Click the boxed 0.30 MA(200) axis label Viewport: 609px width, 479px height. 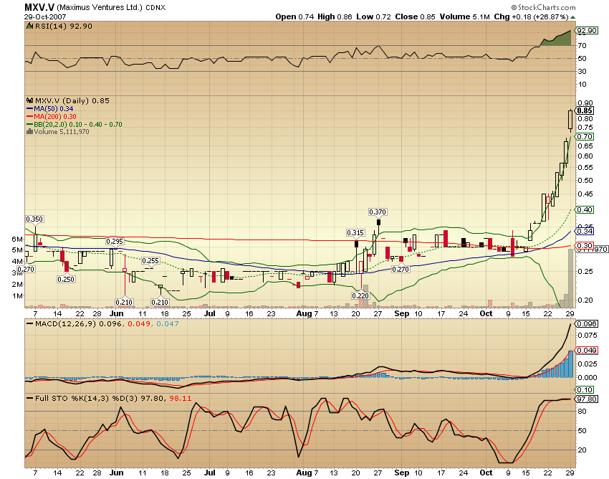click(x=585, y=246)
